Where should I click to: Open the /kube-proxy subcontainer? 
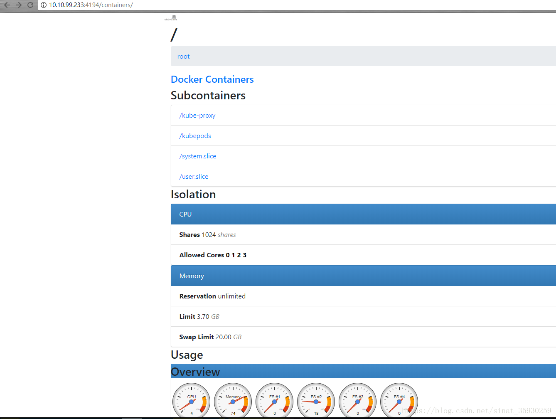click(197, 116)
